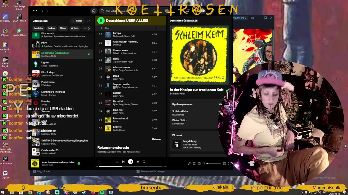Image resolution: width=348 pixels, height=195 pixels.
Task: Open the Spotify Home page
Action: [x=94, y=11]
